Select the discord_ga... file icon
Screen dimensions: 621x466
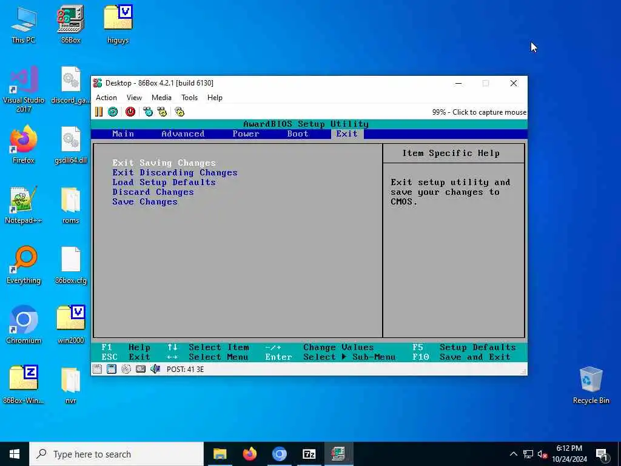70,85
